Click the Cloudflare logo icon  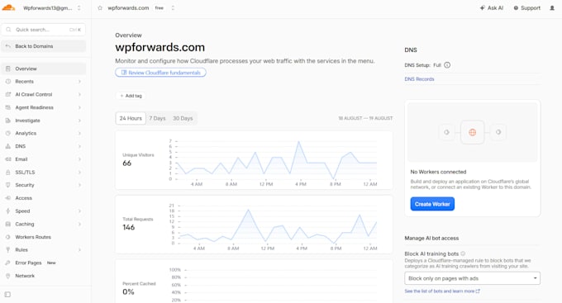pyautogui.click(x=8, y=7)
